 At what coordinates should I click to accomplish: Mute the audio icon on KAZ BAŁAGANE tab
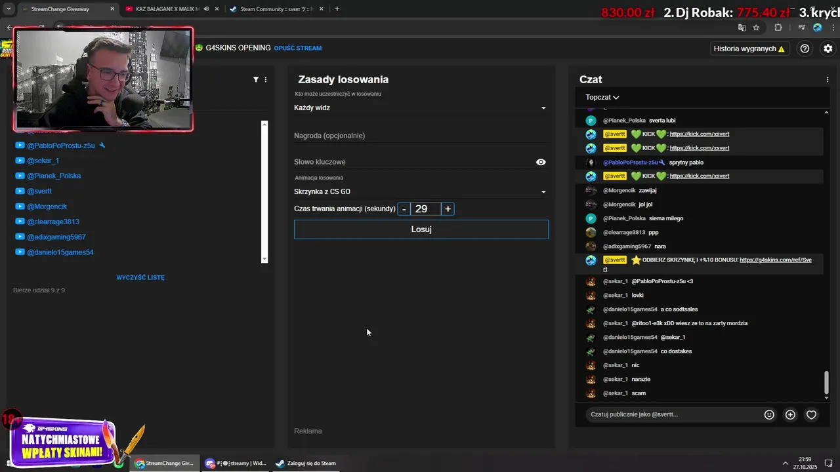[206, 9]
